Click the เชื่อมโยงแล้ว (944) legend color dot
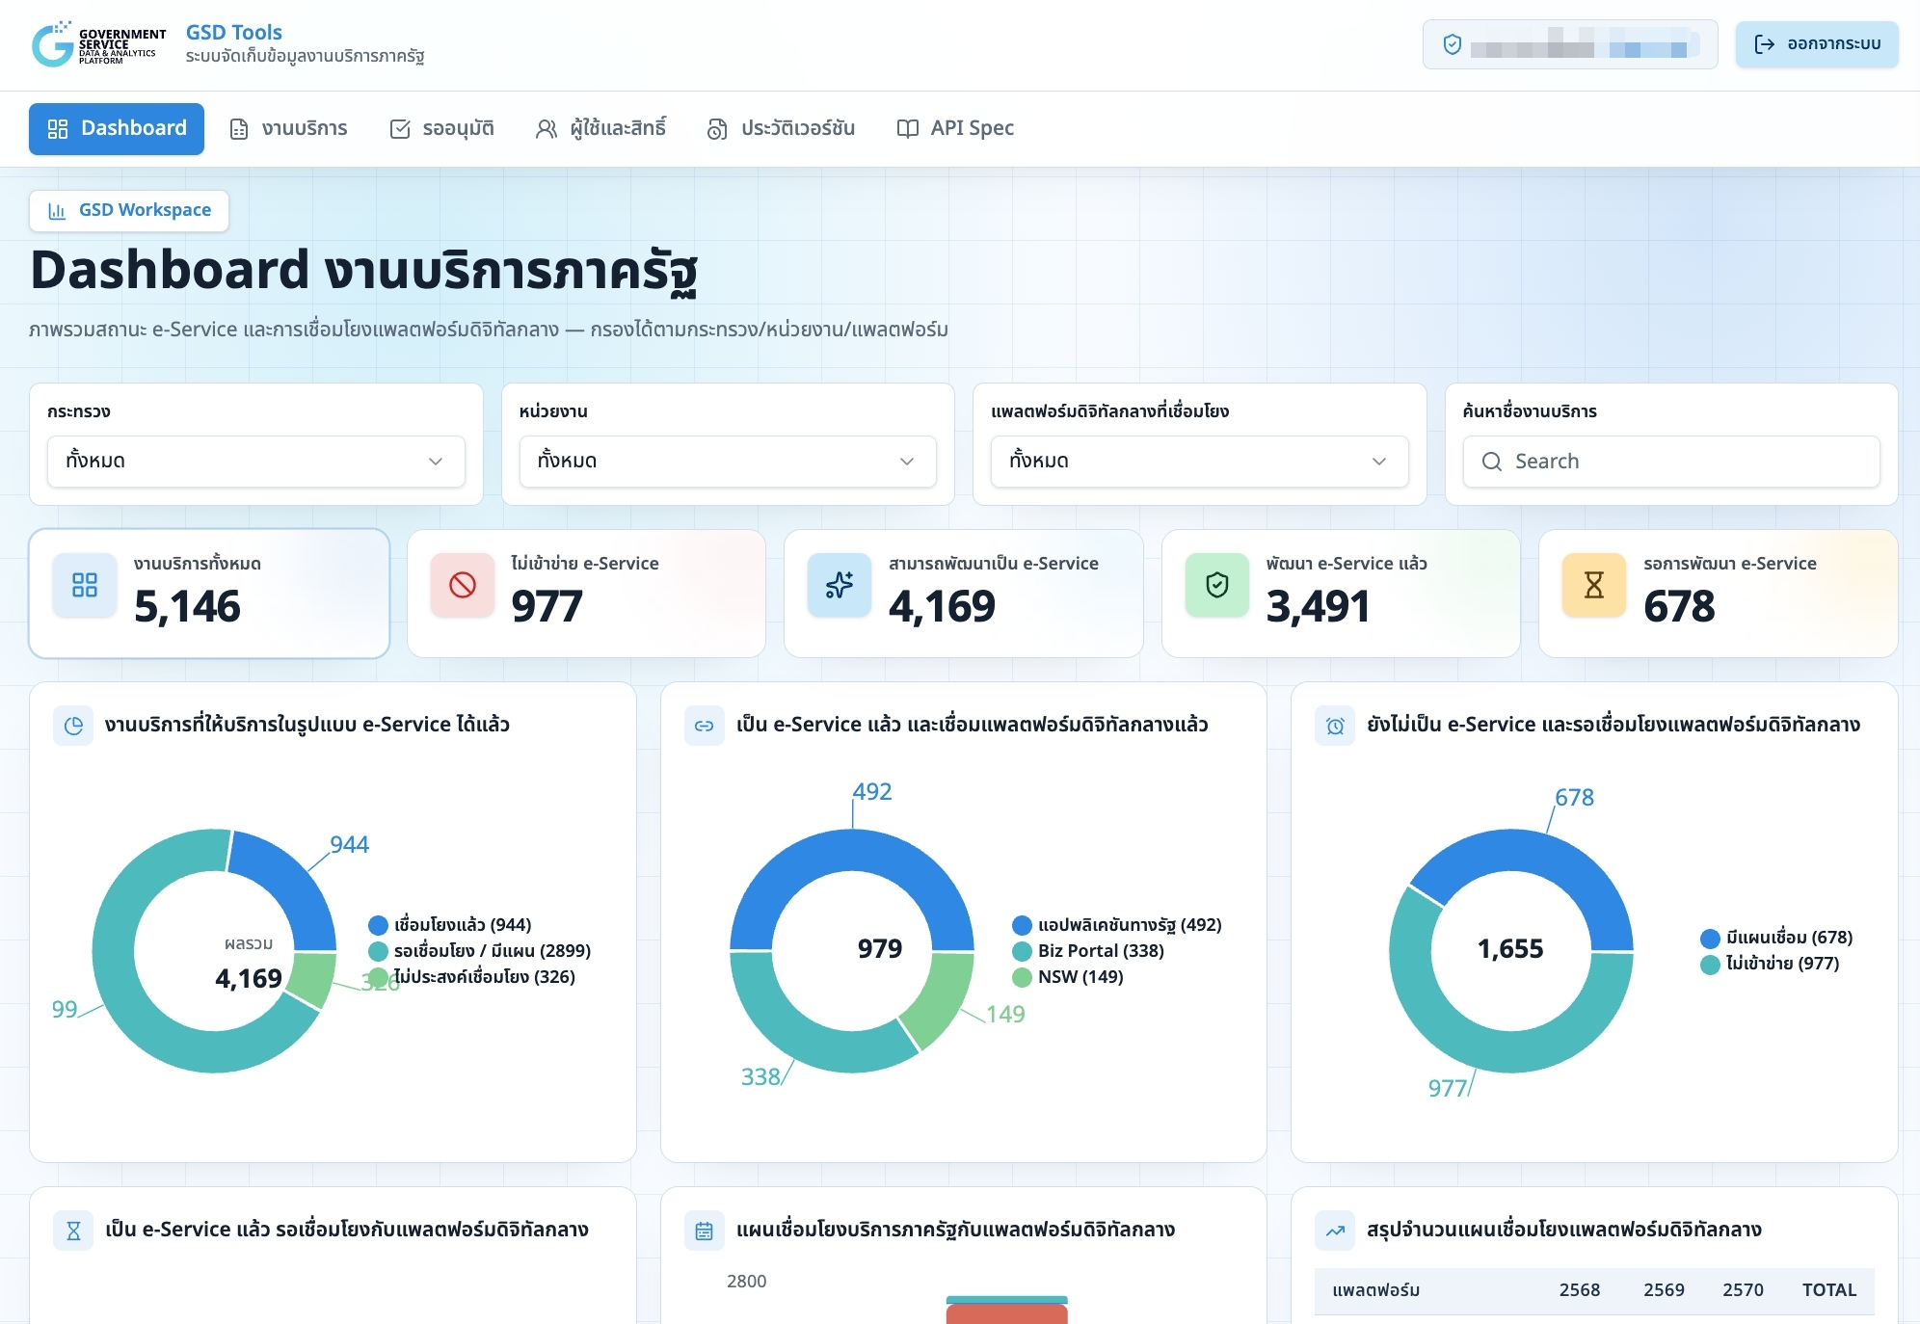The height and width of the screenshot is (1324, 1920). pyautogui.click(x=379, y=925)
